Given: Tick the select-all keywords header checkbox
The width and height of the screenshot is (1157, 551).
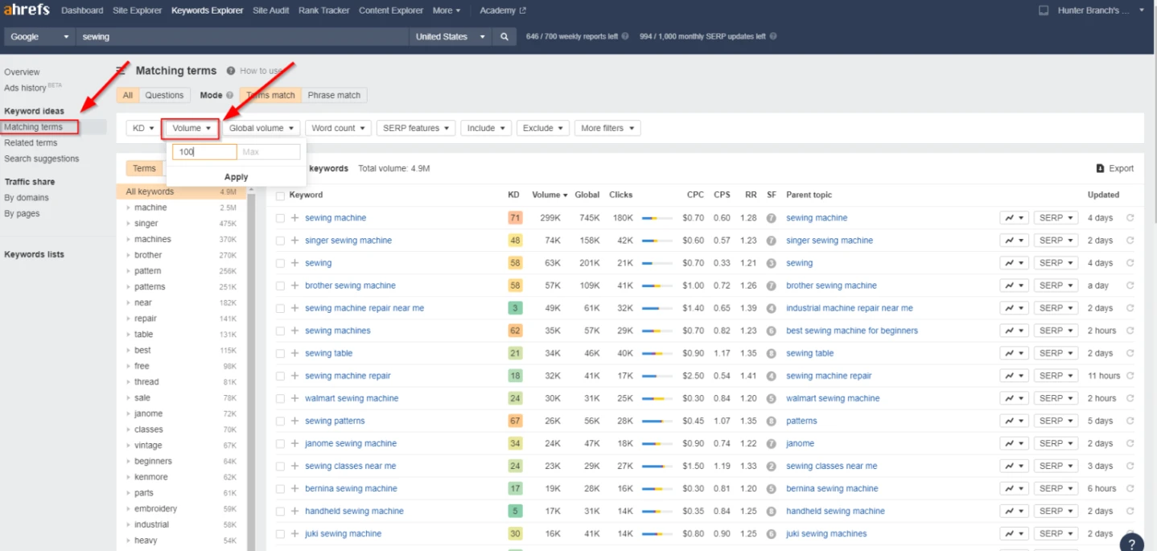Looking at the screenshot, I should pyautogui.click(x=280, y=195).
